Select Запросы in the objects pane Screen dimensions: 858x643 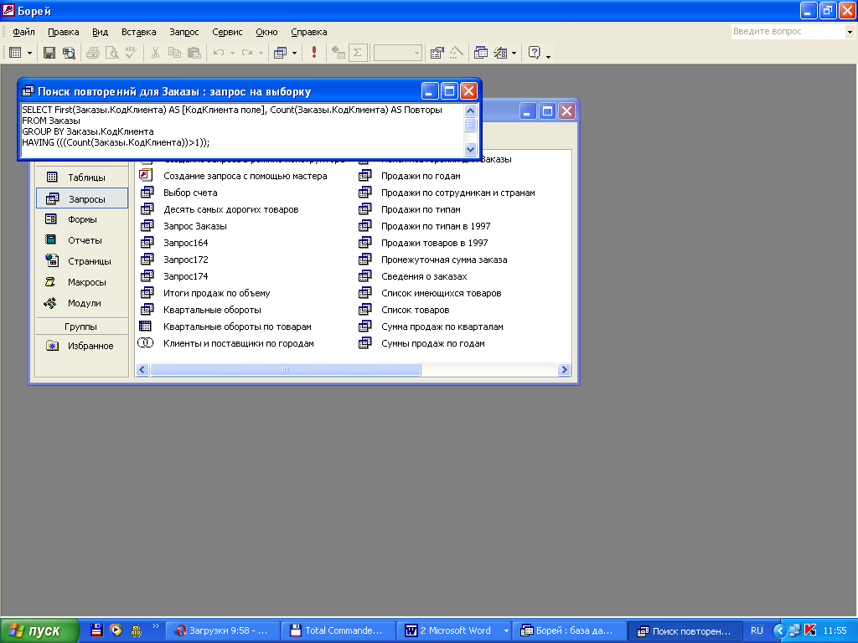pyautogui.click(x=82, y=198)
